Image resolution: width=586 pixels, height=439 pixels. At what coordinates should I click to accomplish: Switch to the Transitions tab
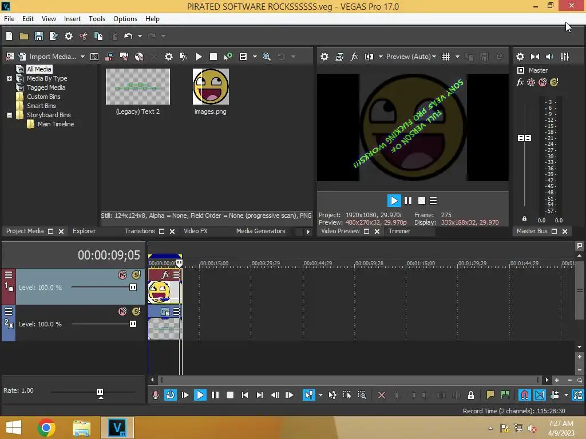140,231
